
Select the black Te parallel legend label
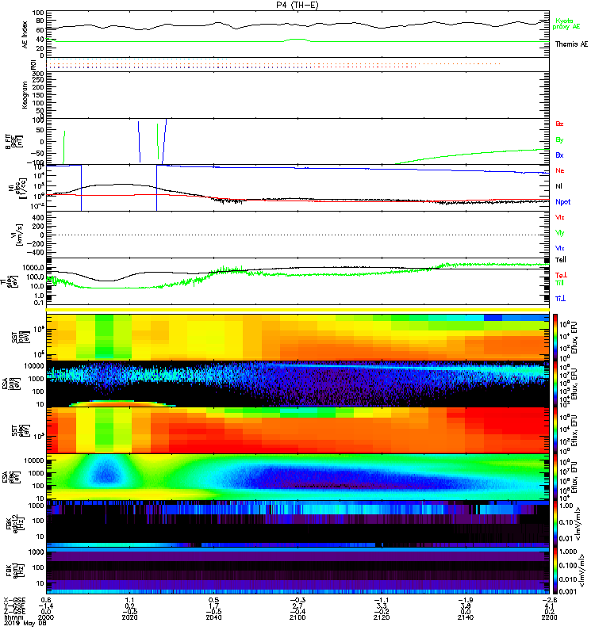pyautogui.click(x=561, y=260)
